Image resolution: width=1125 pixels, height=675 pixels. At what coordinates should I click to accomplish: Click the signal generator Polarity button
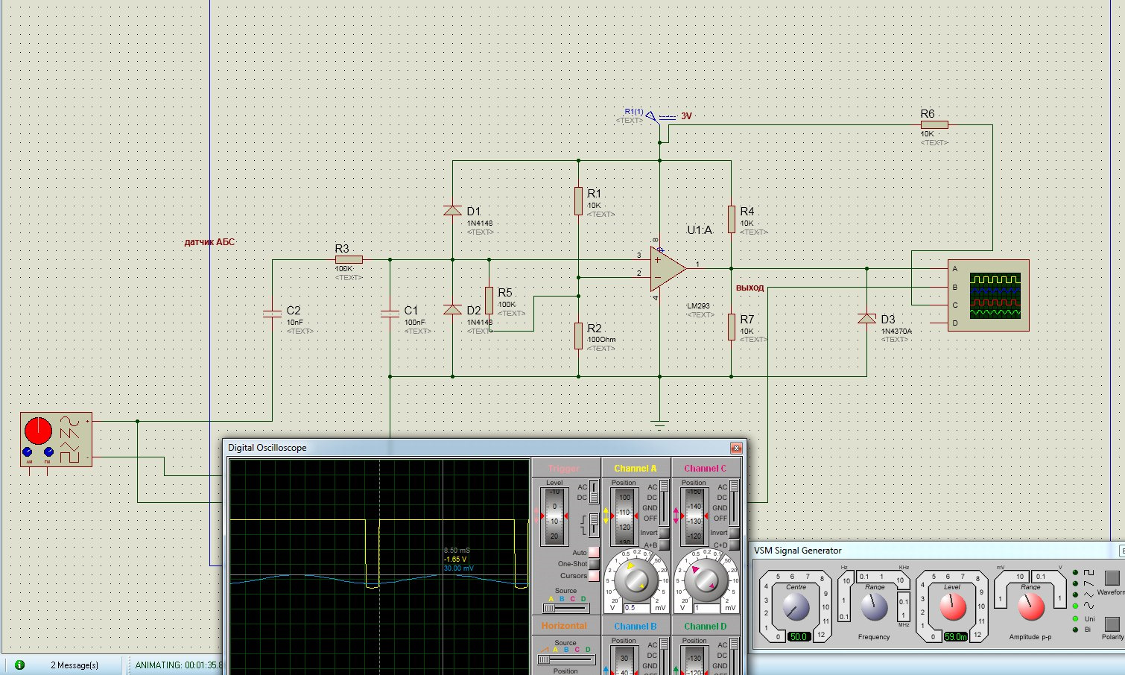(1112, 624)
